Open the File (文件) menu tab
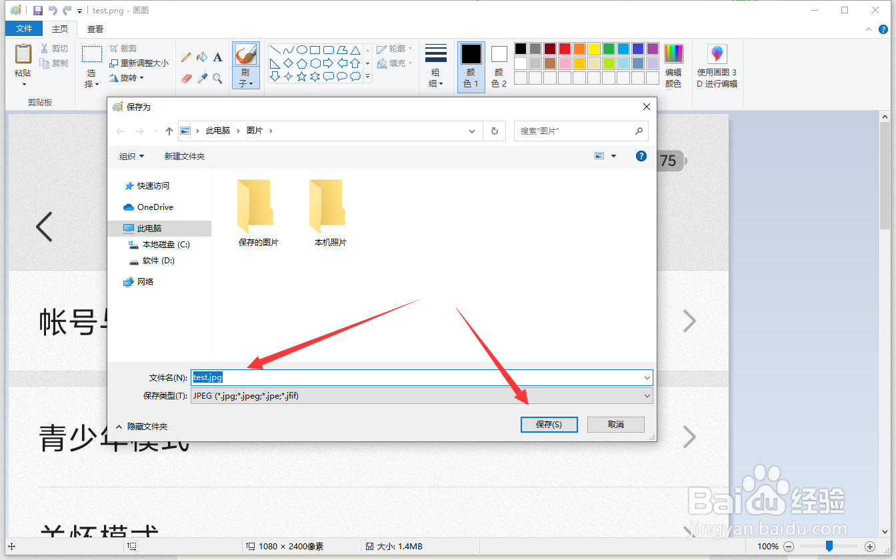This screenshot has height=560, width=896. point(24,29)
